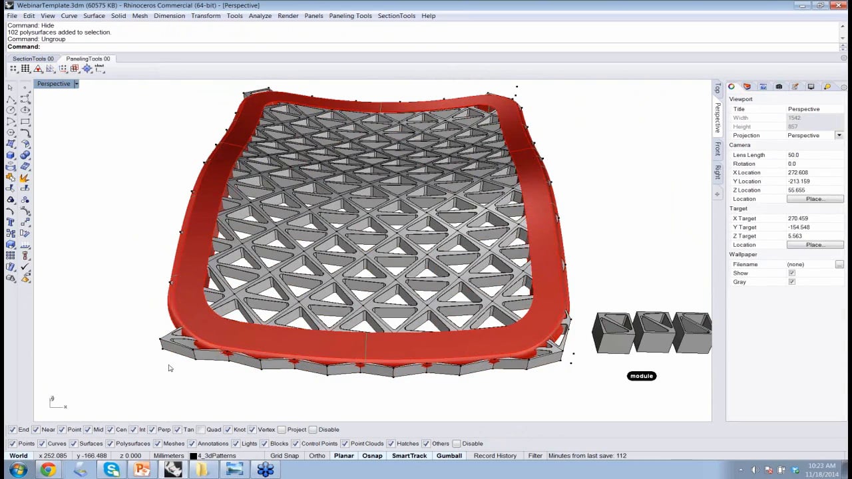Click the Windows Start button
The height and width of the screenshot is (479, 852).
pos(17,470)
